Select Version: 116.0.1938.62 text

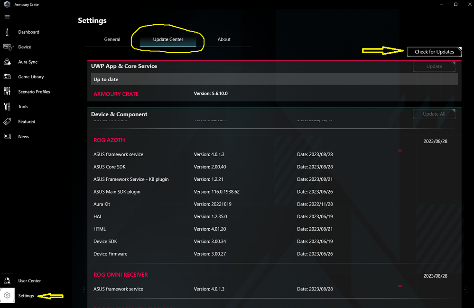[216, 192]
